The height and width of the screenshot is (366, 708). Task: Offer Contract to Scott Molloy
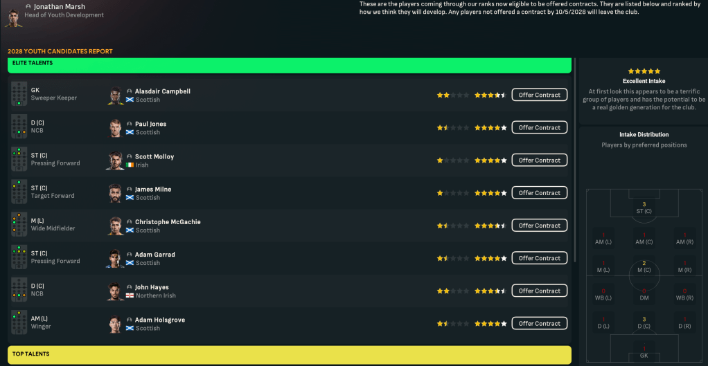(x=539, y=160)
